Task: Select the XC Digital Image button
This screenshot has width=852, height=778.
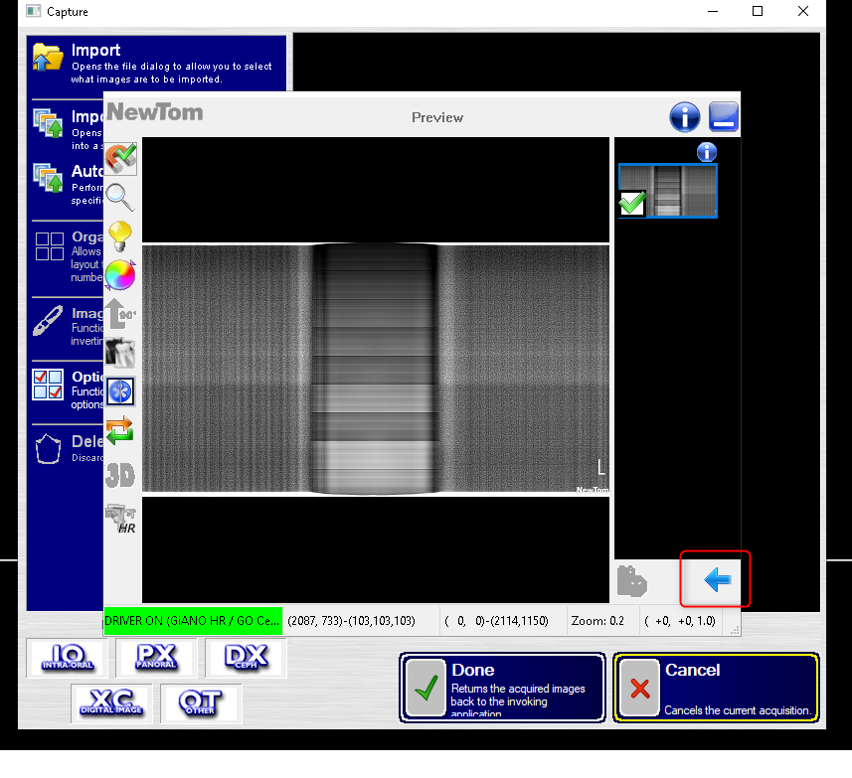Action: point(112,703)
